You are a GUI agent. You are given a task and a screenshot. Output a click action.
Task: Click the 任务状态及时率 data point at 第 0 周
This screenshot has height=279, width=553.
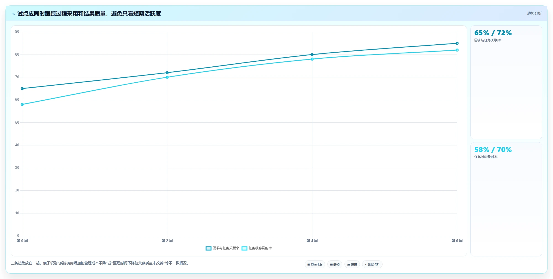(22, 104)
